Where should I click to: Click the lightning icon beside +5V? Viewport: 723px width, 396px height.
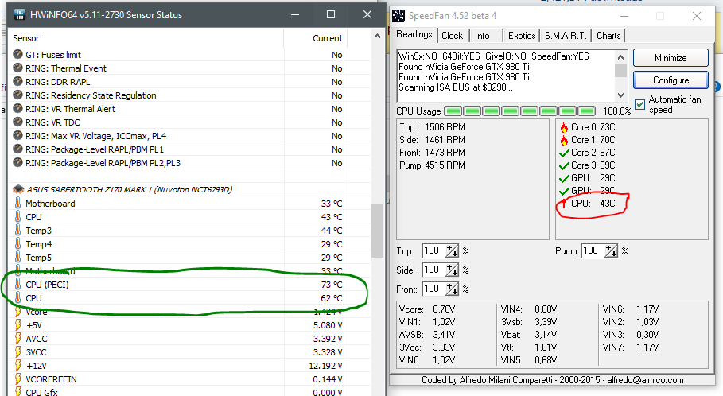[x=18, y=325]
